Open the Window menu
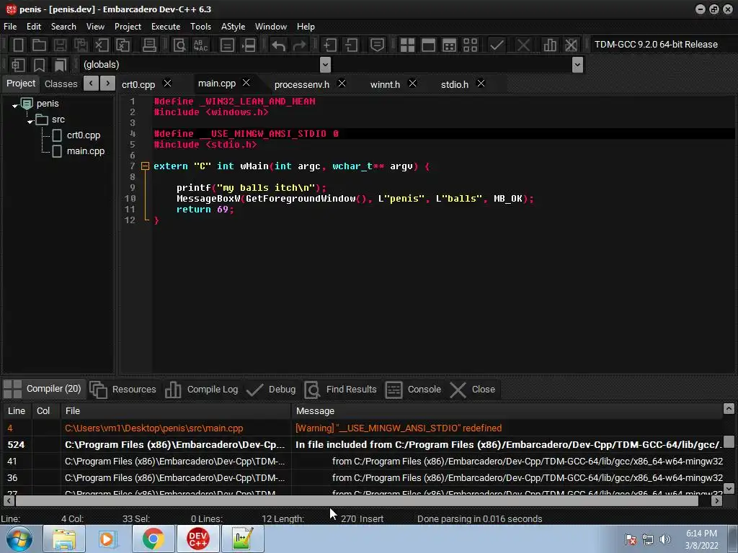The width and height of the screenshot is (738, 553). (271, 27)
